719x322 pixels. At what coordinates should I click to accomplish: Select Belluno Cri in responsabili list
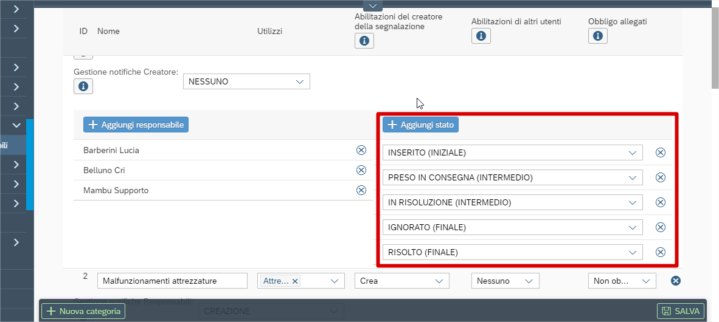tap(104, 170)
